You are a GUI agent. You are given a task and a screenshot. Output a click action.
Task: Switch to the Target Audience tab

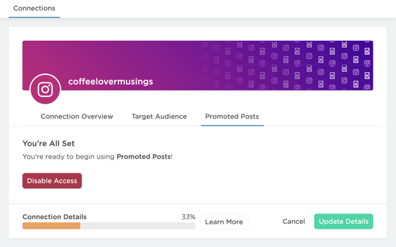tap(159, 116)
